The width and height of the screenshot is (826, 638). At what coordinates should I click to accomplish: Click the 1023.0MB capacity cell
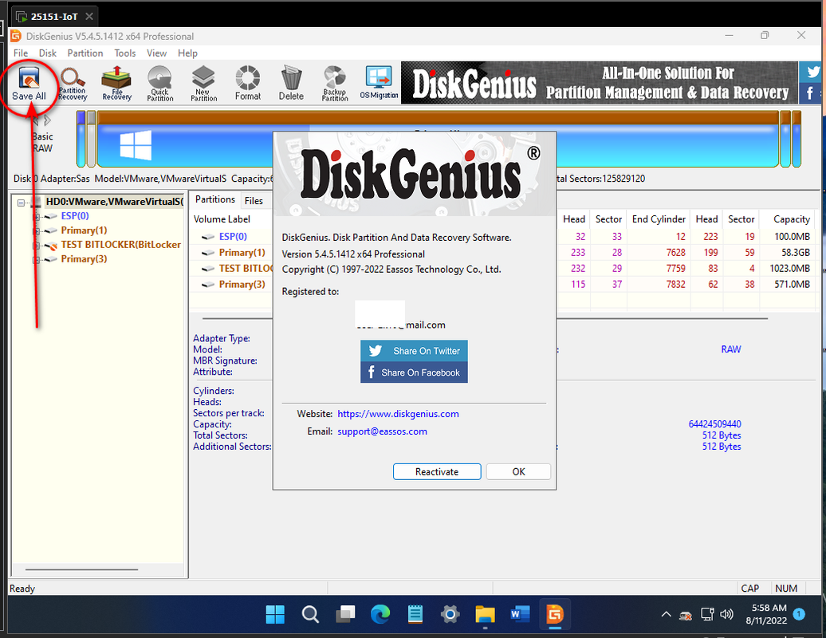[x=789, y=268]
